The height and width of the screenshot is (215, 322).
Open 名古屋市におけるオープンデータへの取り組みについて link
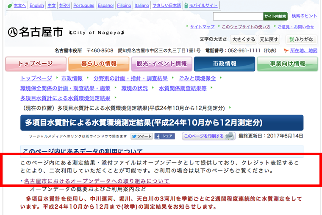[97, 181]
